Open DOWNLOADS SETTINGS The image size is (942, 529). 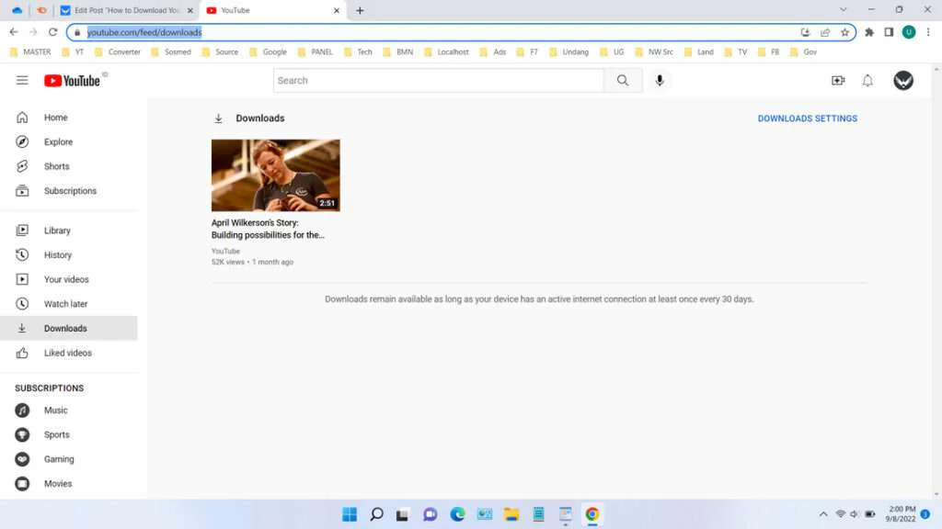pos(807,118)
